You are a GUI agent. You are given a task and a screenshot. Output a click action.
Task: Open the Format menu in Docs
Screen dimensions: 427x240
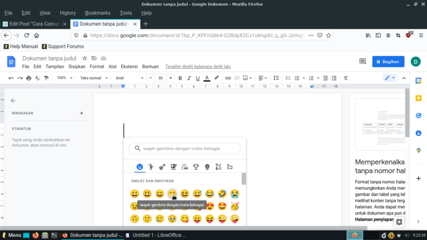97,67
